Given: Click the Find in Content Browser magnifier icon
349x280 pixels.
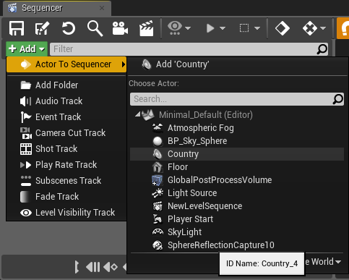Looking at the screenshot, I should (x=95, y=28).
